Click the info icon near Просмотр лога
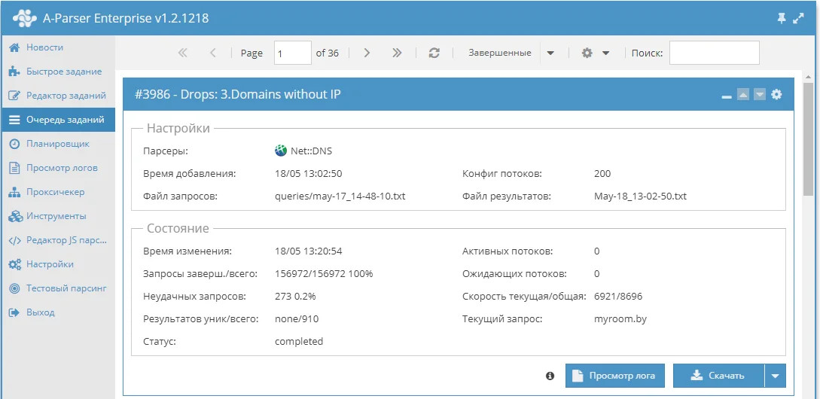Screen dimensions: 820x399 [x=550, y=376]
